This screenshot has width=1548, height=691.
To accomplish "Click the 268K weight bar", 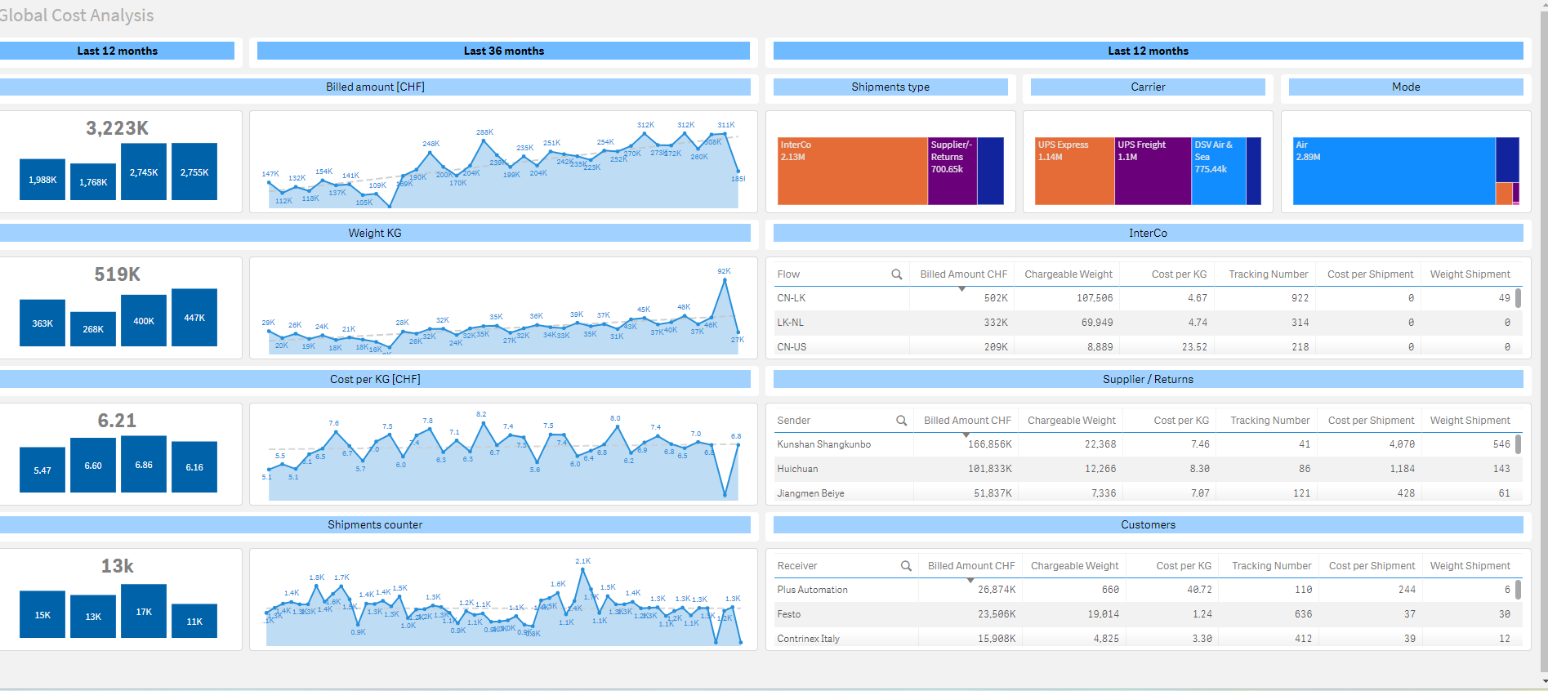I will 93,329.
